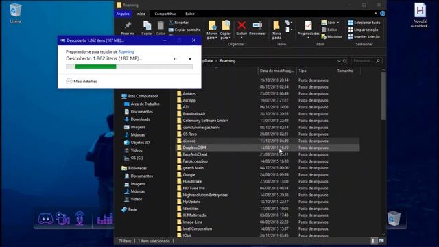Screen dimensions: 439x247
Task: Open the Abrir dropdown arrow
Action: point(338,23)
